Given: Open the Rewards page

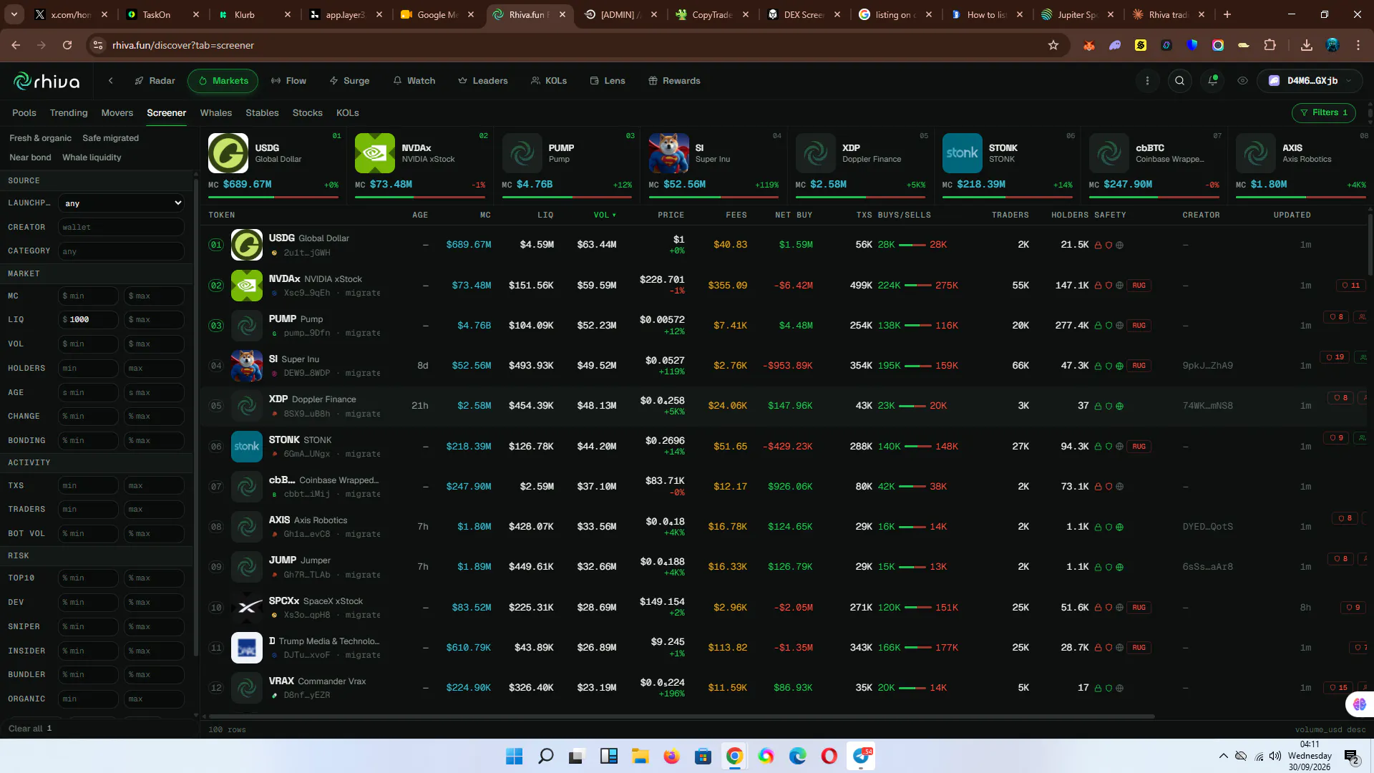Looking at the screenshot, I should (x=674, y=81).
